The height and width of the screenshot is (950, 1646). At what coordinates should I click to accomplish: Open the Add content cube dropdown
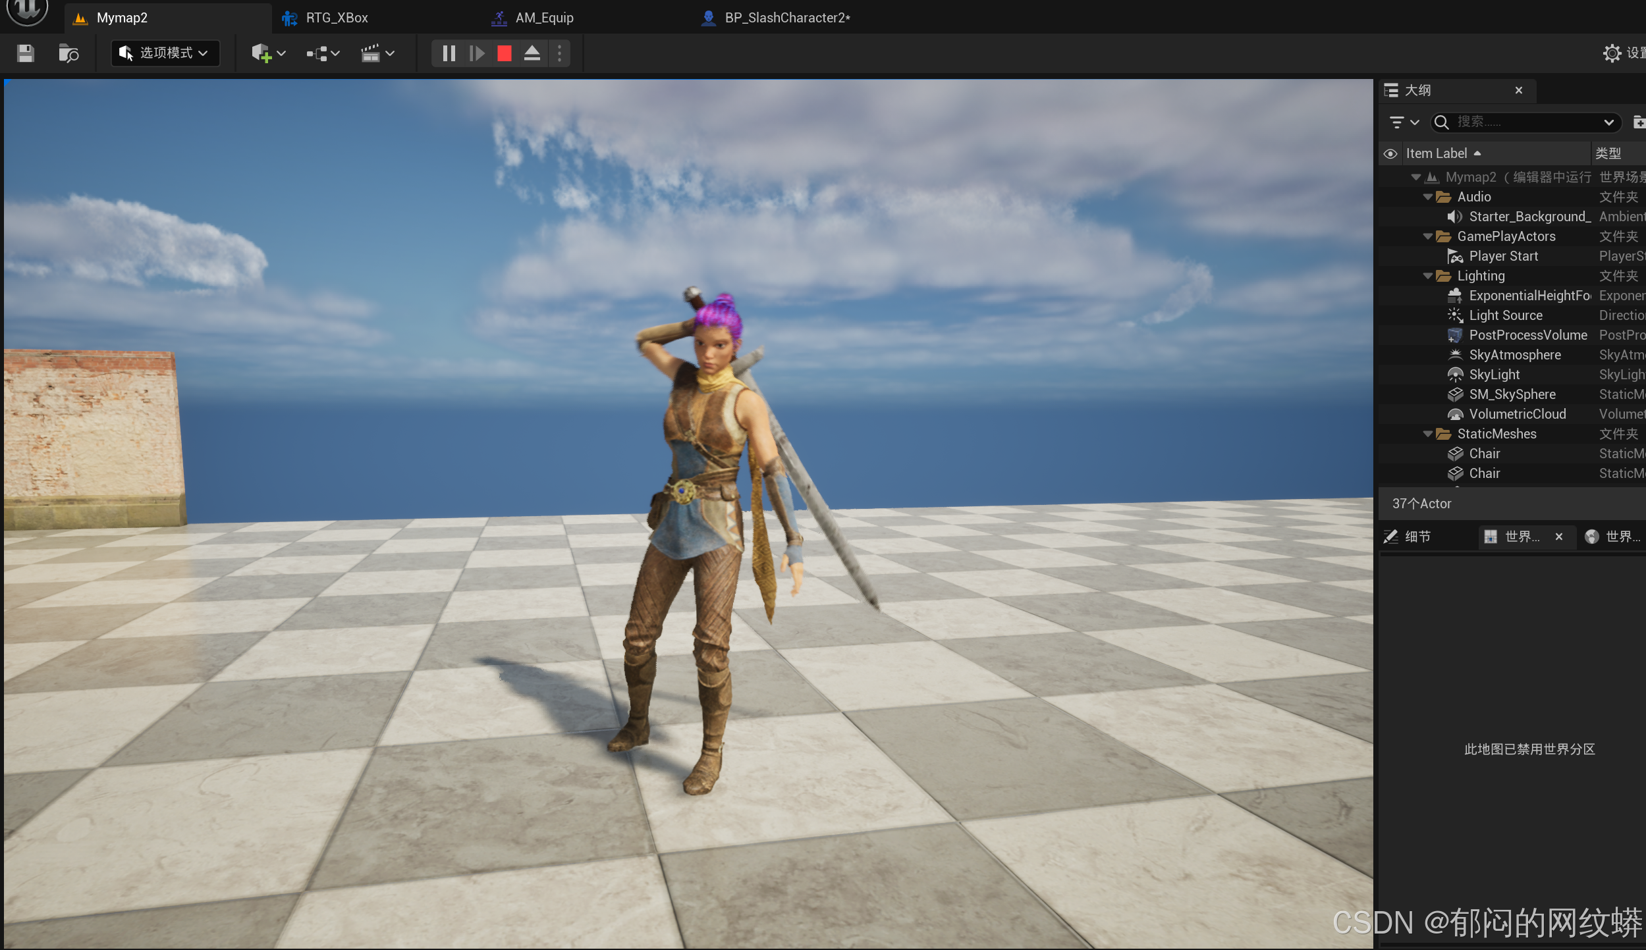(x=268, y=53)
